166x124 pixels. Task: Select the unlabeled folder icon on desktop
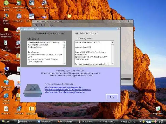[x=70, y=16]
